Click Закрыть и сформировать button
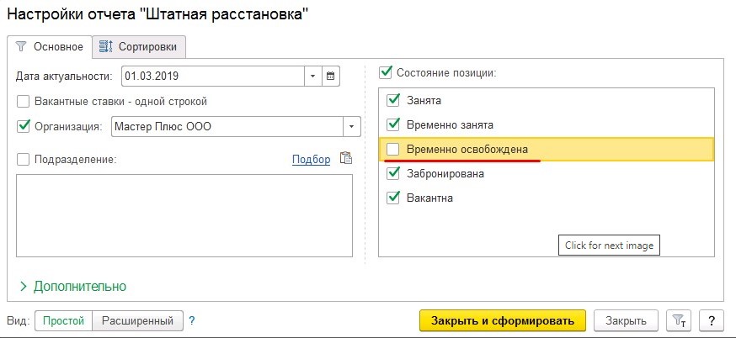Viewport: 736px width, 338px height. (x=503, y=320)
